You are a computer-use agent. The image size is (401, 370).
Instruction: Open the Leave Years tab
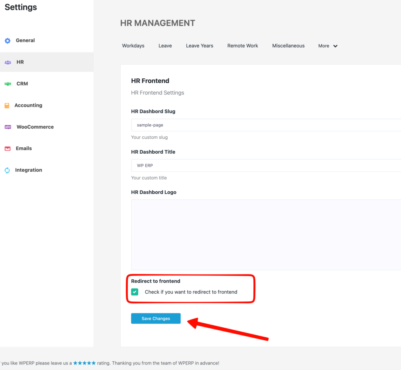pyautogui.click(x=199, y=46)
